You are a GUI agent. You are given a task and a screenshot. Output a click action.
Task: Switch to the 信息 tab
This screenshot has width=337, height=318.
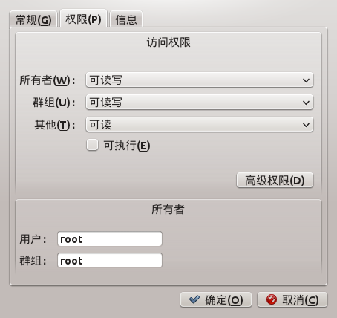click(x=126, y=19)
